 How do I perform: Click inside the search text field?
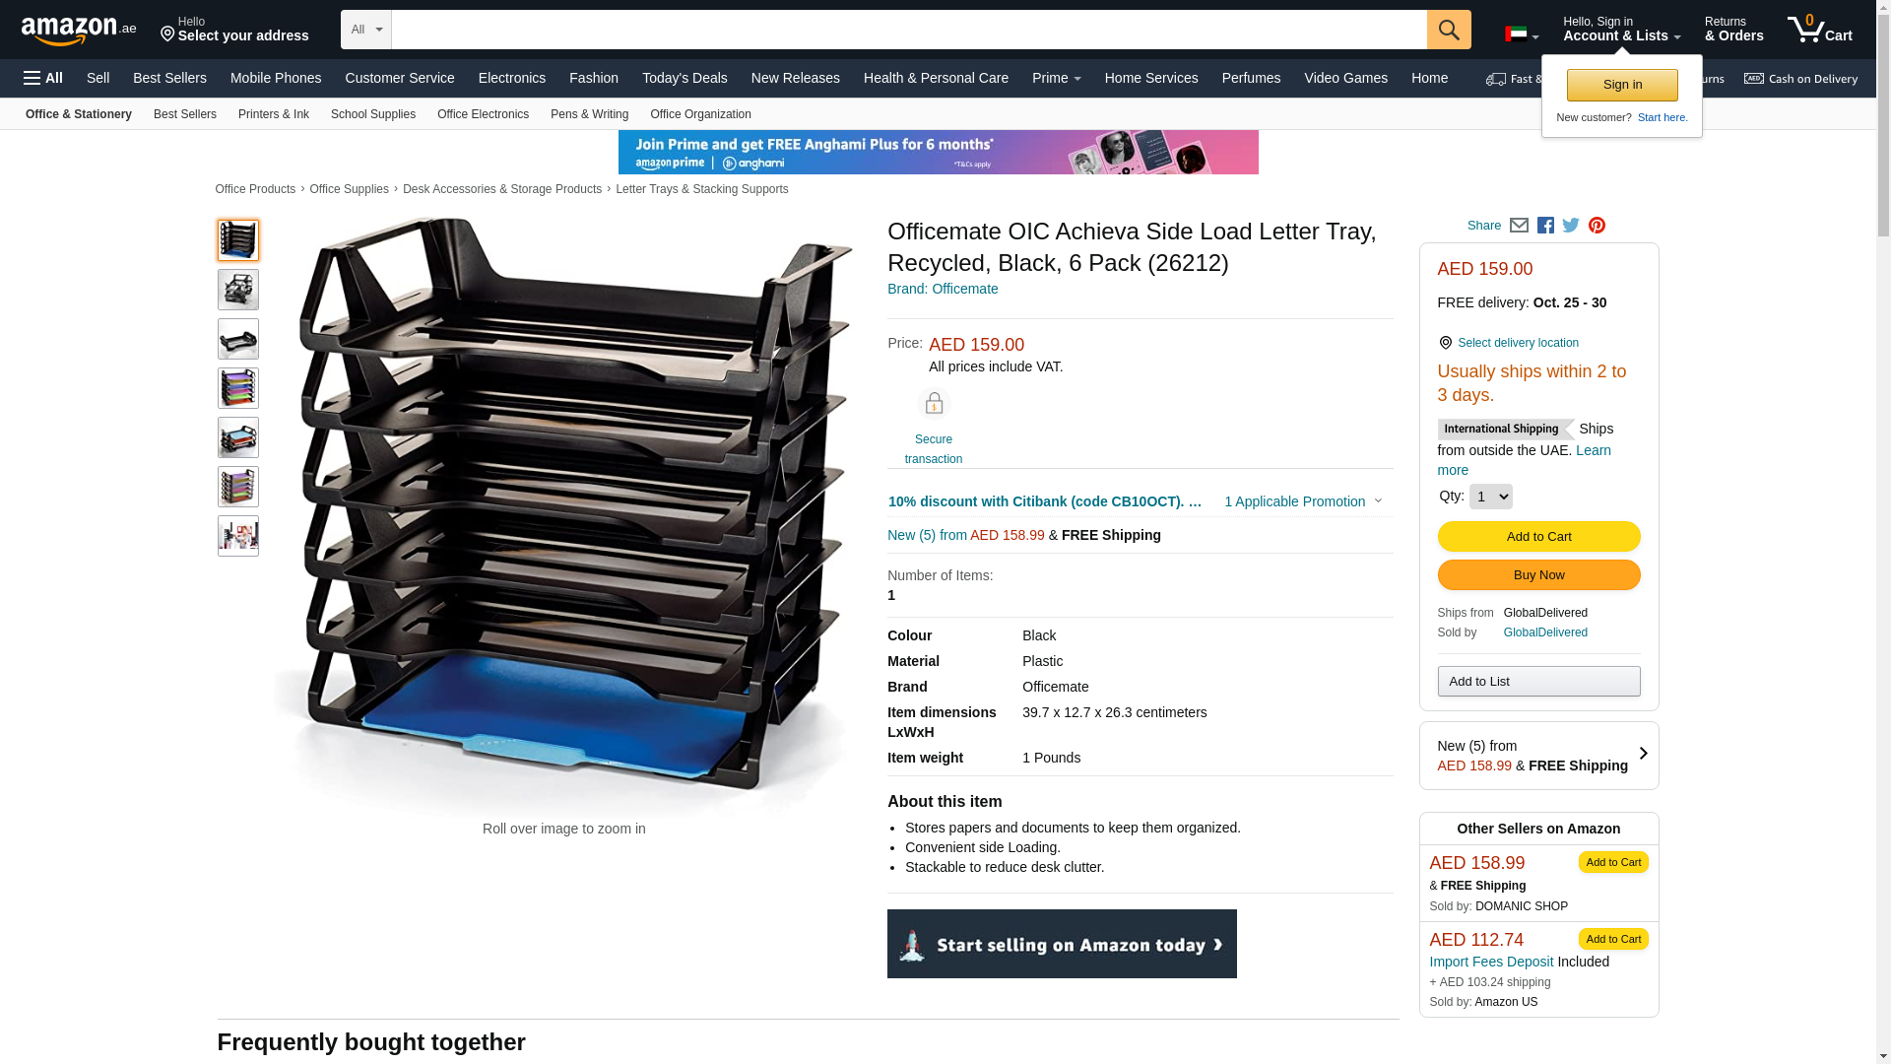(909, 30)
